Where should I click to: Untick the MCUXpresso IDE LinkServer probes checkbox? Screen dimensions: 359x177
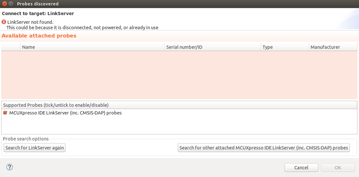coord(5,113)
